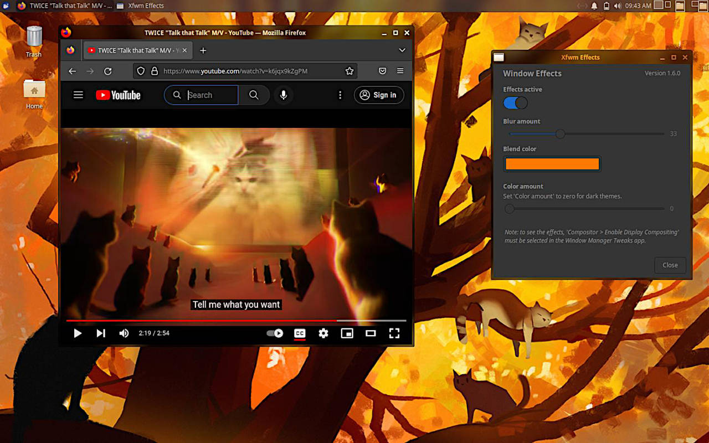Reload the current YouTube page
The image size is (709, 443).
[x=108, y=71]
